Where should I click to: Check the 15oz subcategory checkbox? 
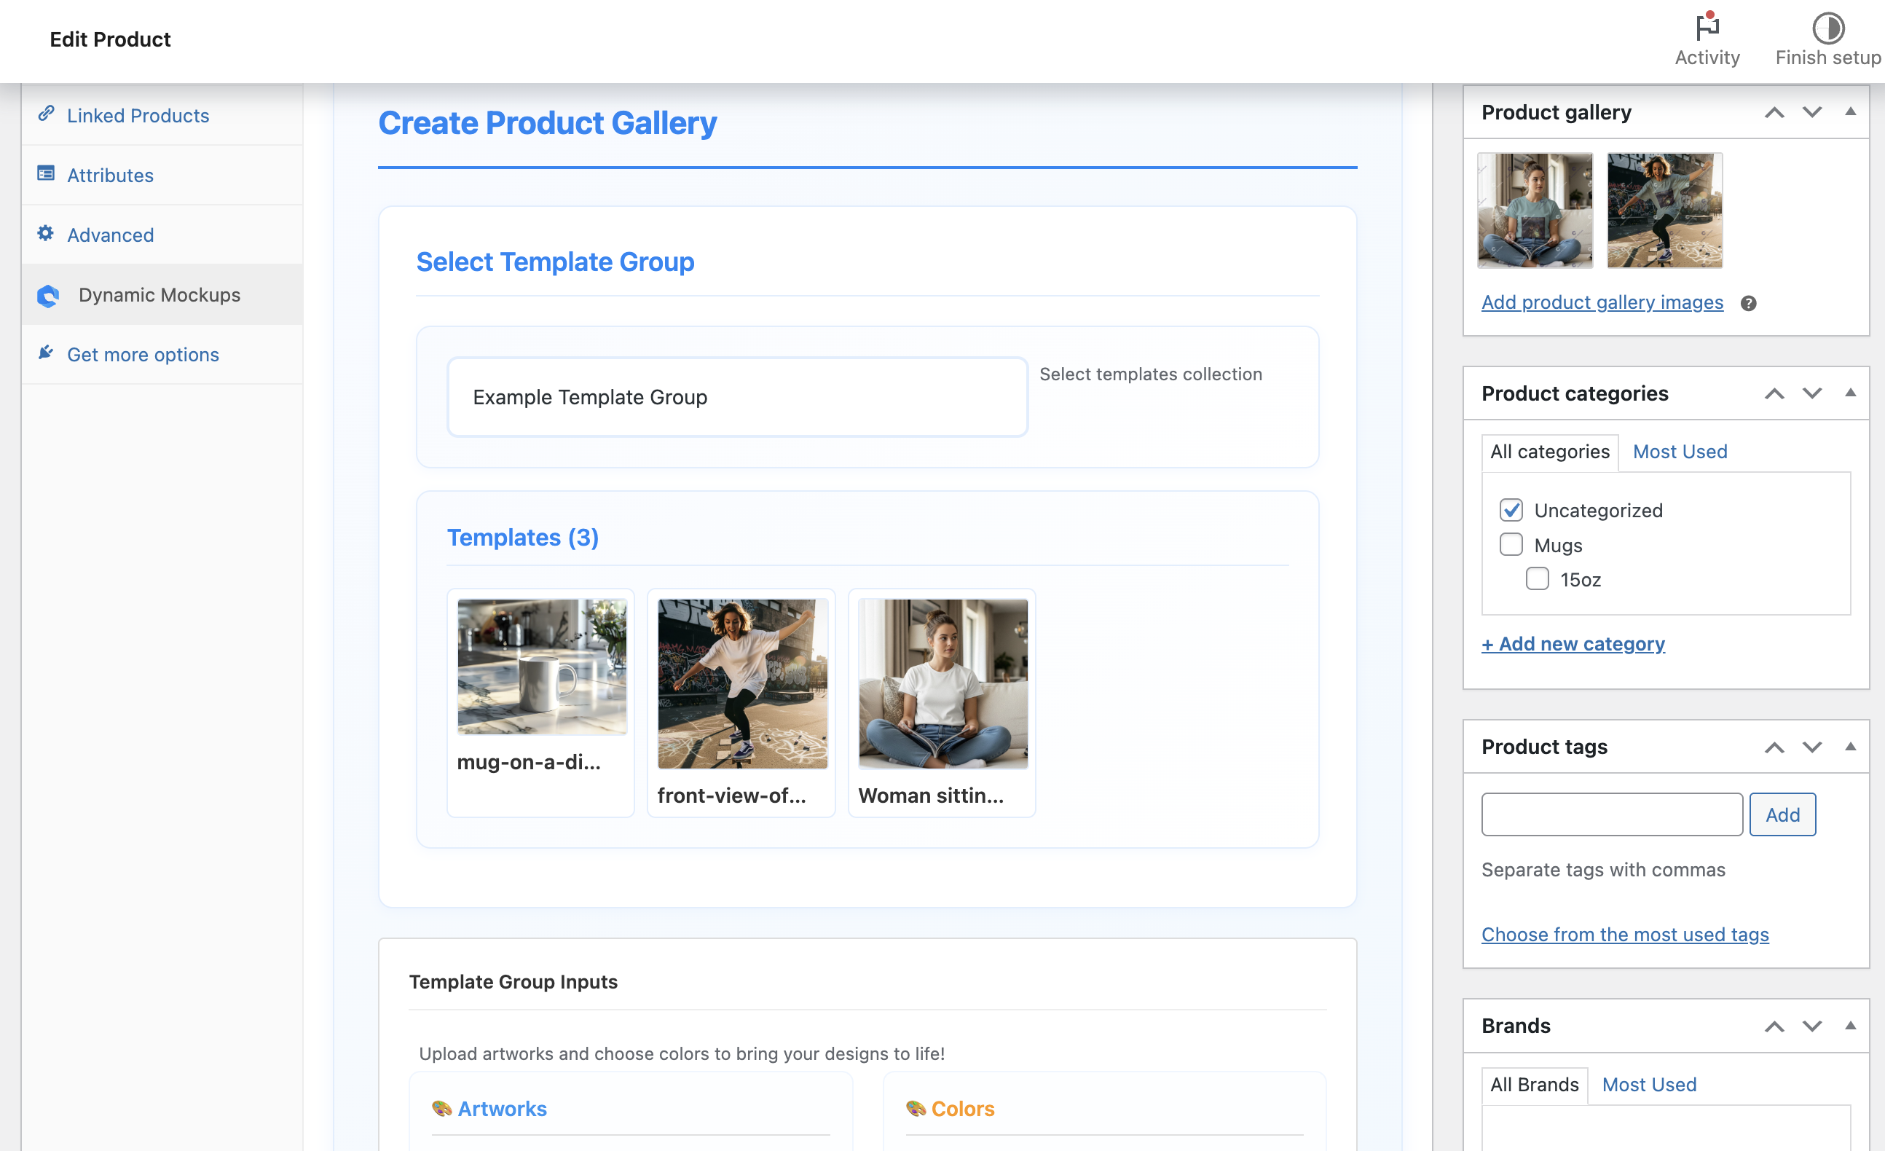pyautogui.click(x=1538, y=579)
